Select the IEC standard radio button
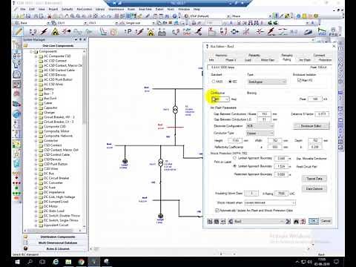This screenshot has height=267, width=356. click(x=230, y=82)
